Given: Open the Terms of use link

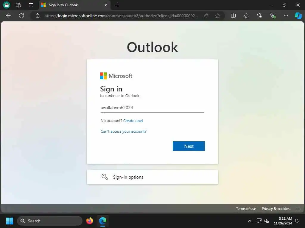Looking at the screenshot, I should click(x=246, y=209).
